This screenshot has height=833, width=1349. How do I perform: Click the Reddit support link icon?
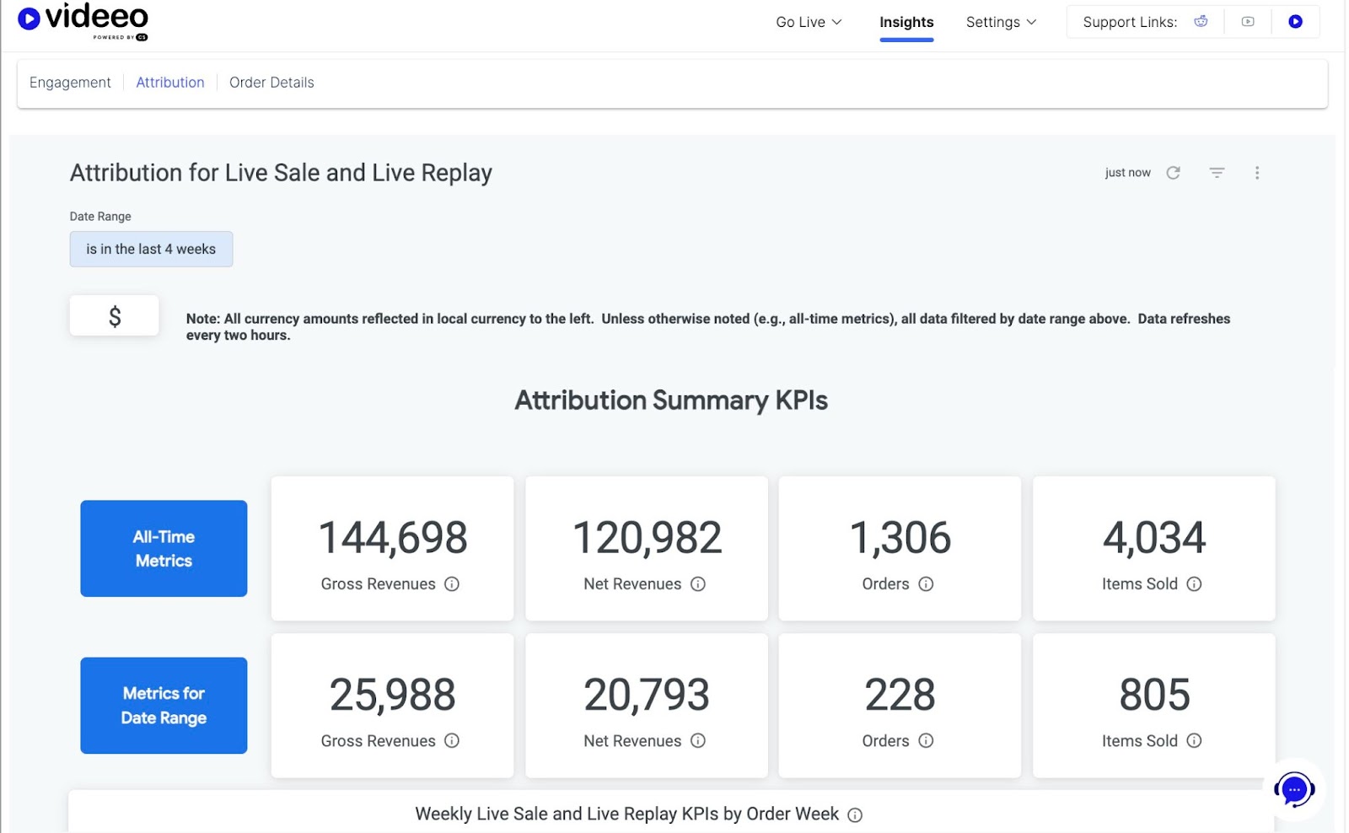coord(1201,22)
